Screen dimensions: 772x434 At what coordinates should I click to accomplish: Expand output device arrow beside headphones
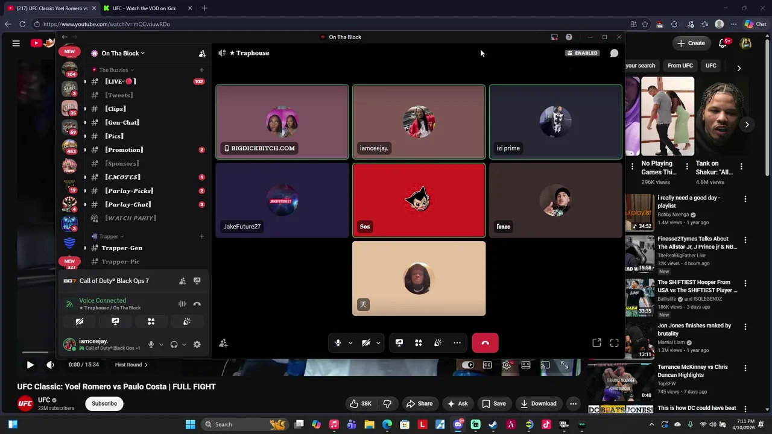point(184,345)
